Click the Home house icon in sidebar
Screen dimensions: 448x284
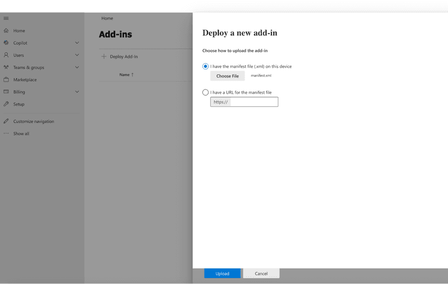tap(6, 30)
